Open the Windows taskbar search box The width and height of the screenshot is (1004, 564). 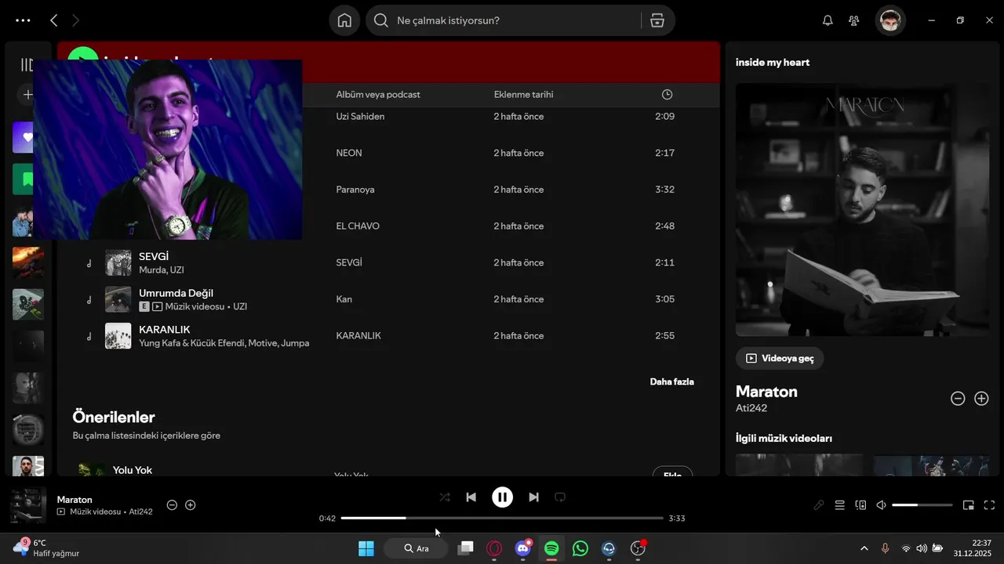click(x=417, y=548)
